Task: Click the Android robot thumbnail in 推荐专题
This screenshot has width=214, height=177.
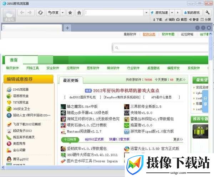Action: 200,131
